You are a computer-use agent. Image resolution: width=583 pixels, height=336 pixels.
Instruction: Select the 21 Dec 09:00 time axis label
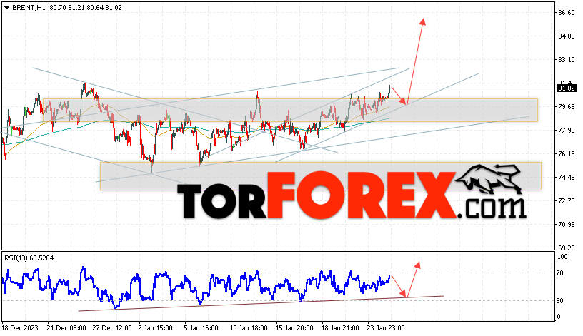(66, 328)
